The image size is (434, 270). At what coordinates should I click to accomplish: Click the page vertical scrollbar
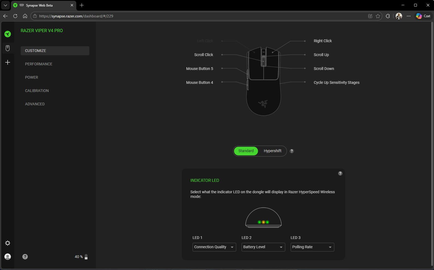click(x=432, y=144)
